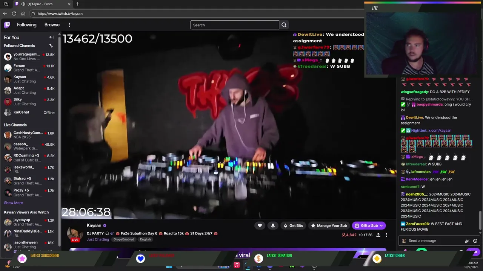This screenshot has height=271, width=483.
Task: Focus the Twitch Search field
Action: (x=234, y=25)
